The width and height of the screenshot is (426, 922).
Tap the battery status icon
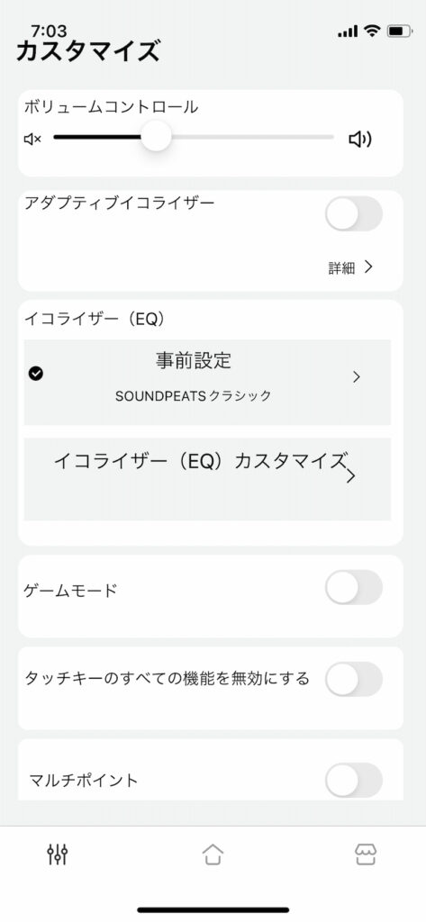(x=400, y=32)
